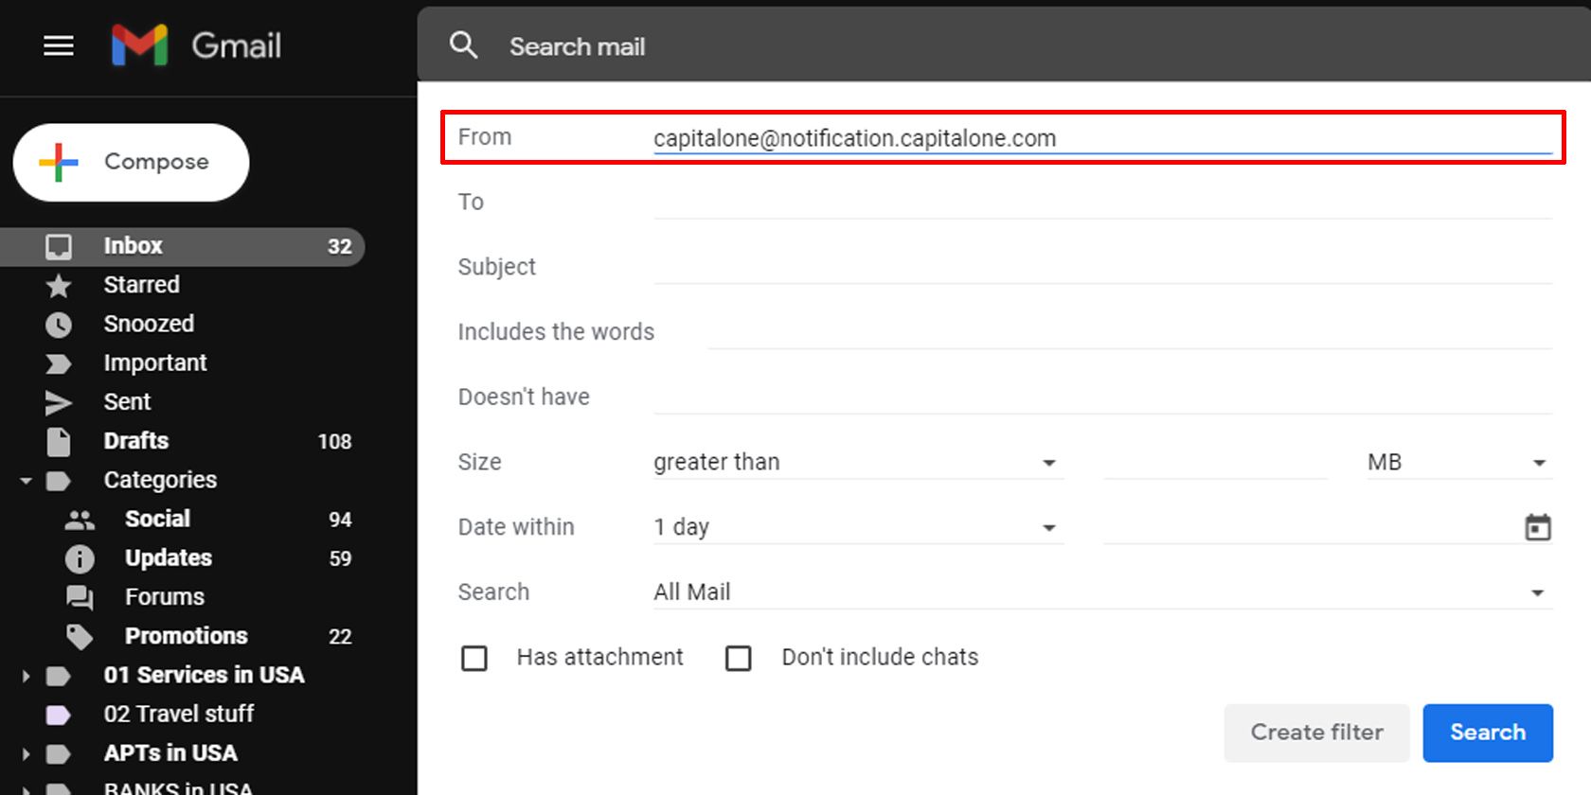The image size is (1591, 795).
Task: Click the Important label icon
Action: coord(59,363)
